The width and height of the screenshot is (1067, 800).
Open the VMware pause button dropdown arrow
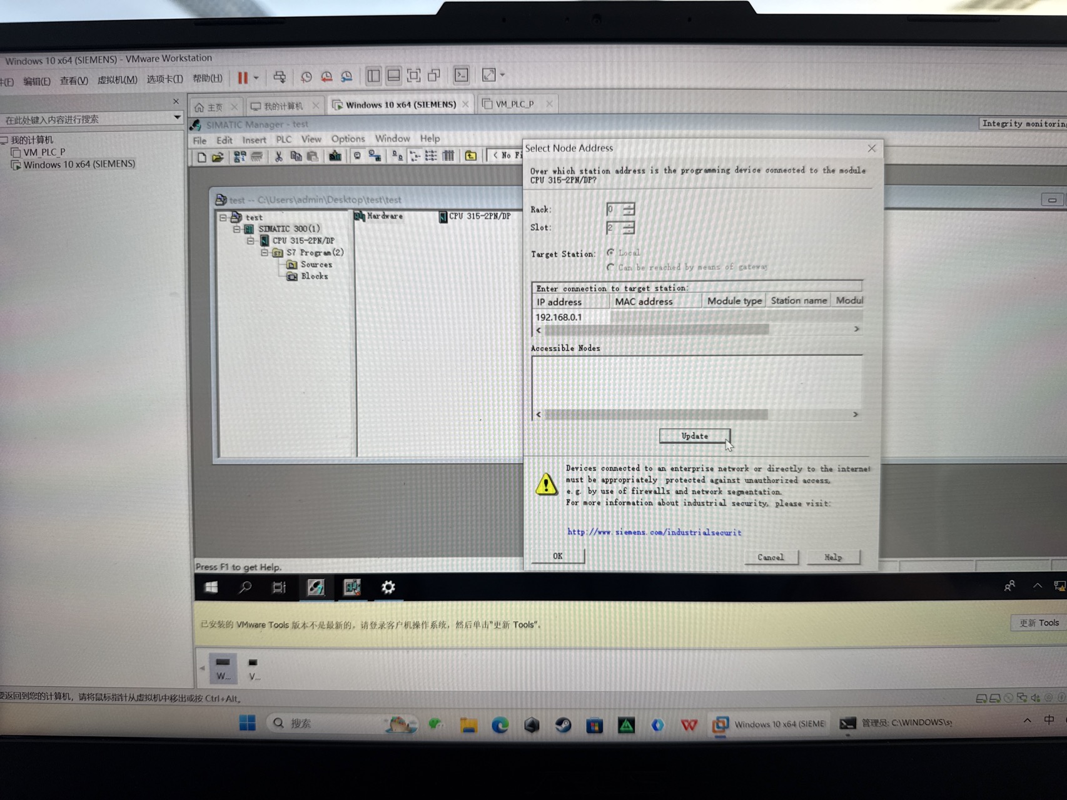click(x=256, y=78)
